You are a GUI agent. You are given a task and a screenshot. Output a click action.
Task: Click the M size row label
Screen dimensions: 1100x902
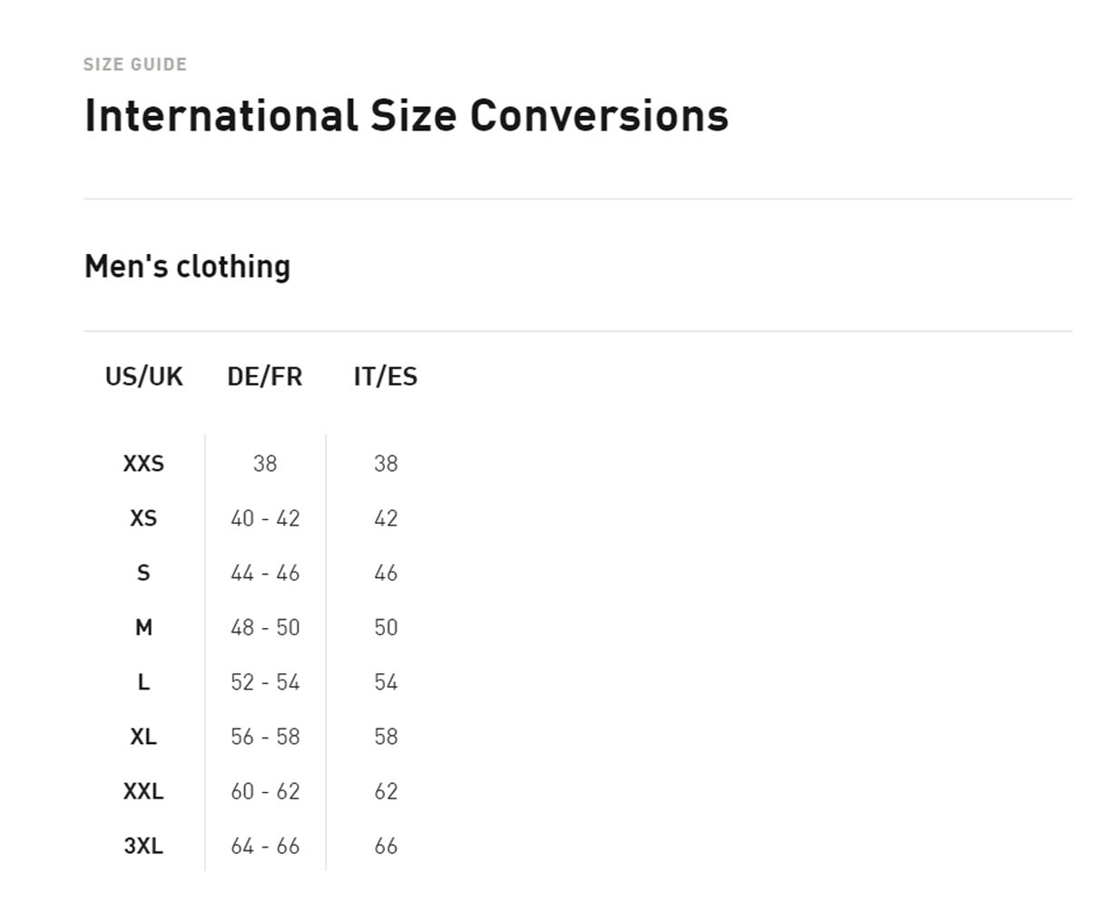(143, 627)
